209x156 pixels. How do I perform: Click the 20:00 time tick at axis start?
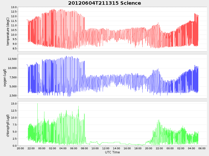[x=20, y=148]
